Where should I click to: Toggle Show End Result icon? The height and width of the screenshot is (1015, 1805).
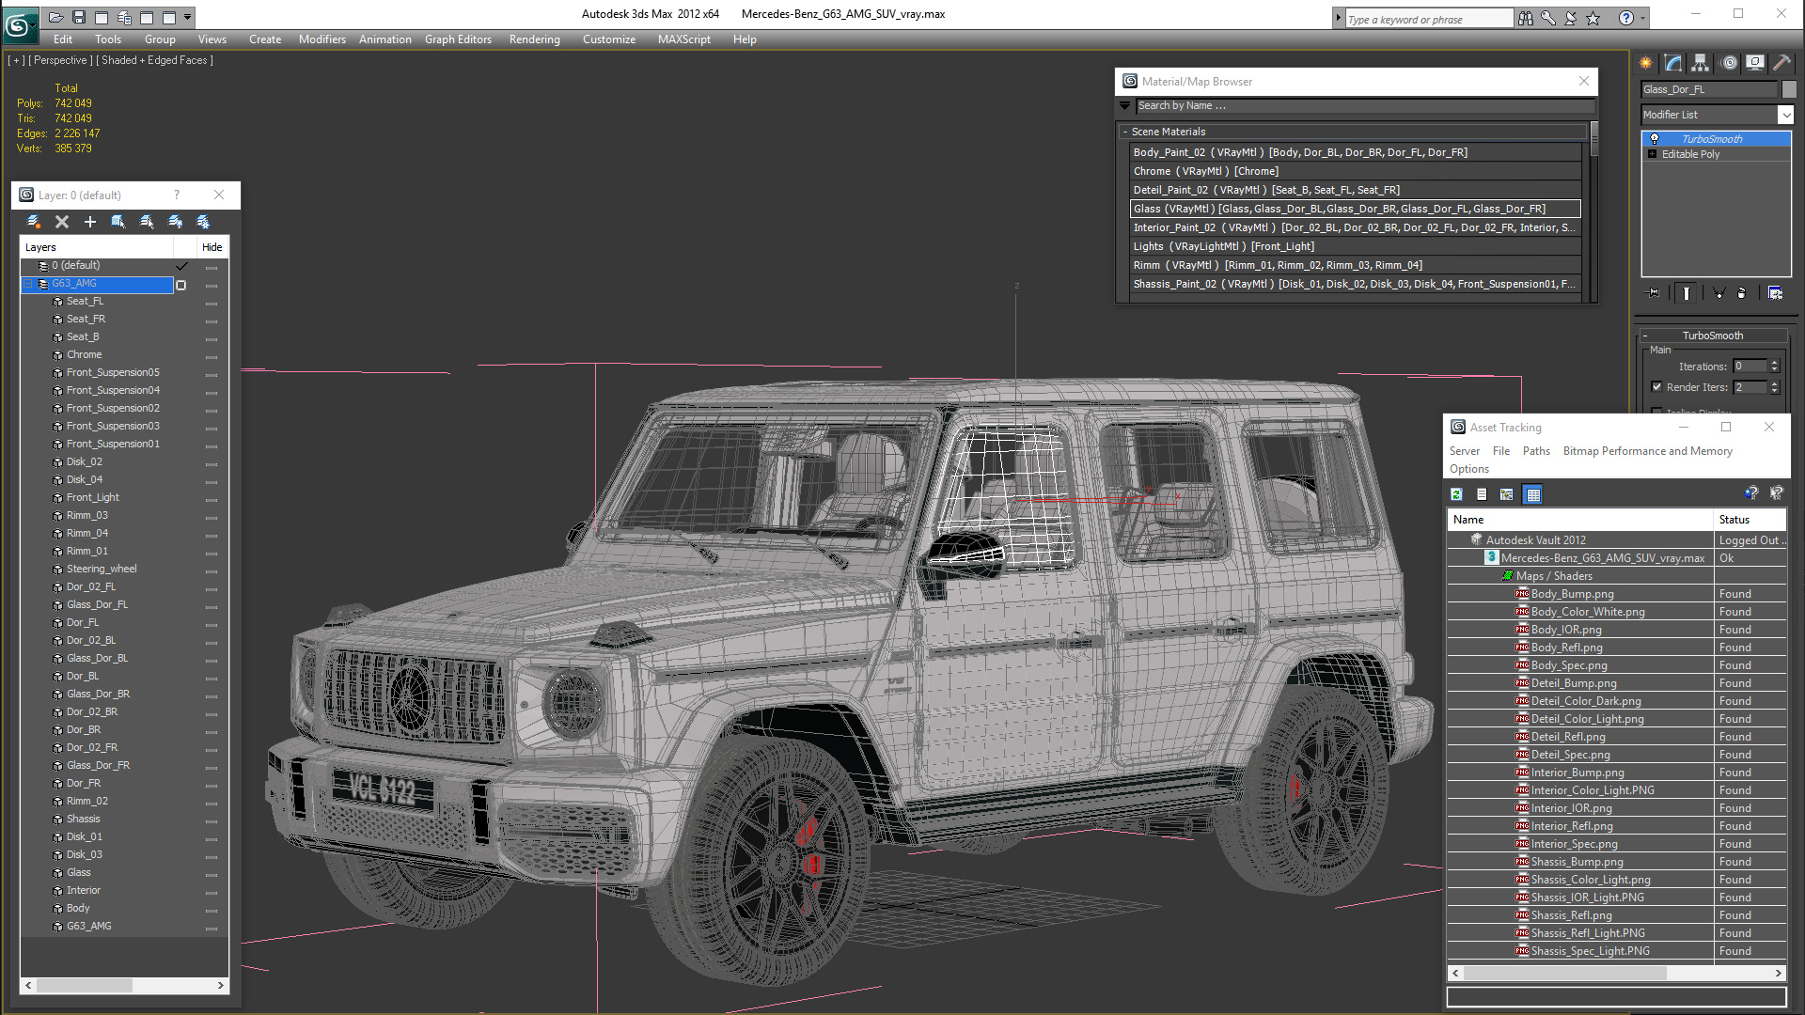click(1687, 293)
